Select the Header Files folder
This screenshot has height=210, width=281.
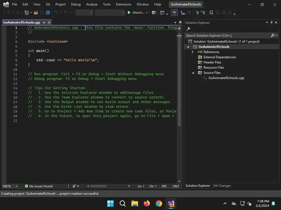coord(212,62)
